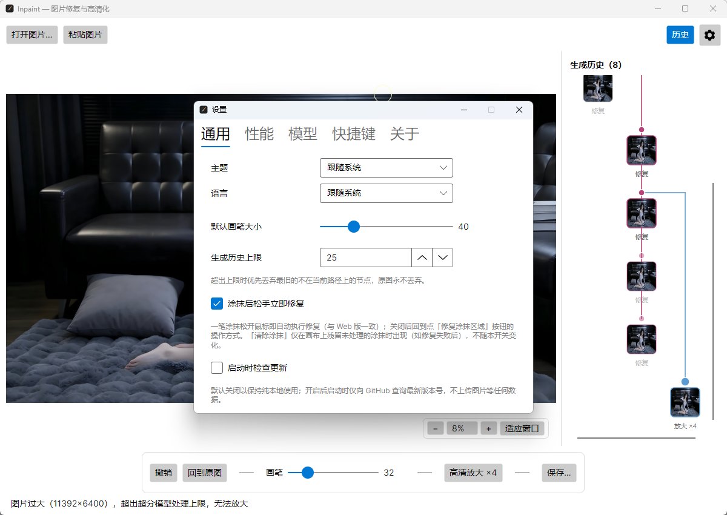This screenshot has width=727, height=515.
Task: Adjust the 画笔 size slider handle
Action: point(308,473)
